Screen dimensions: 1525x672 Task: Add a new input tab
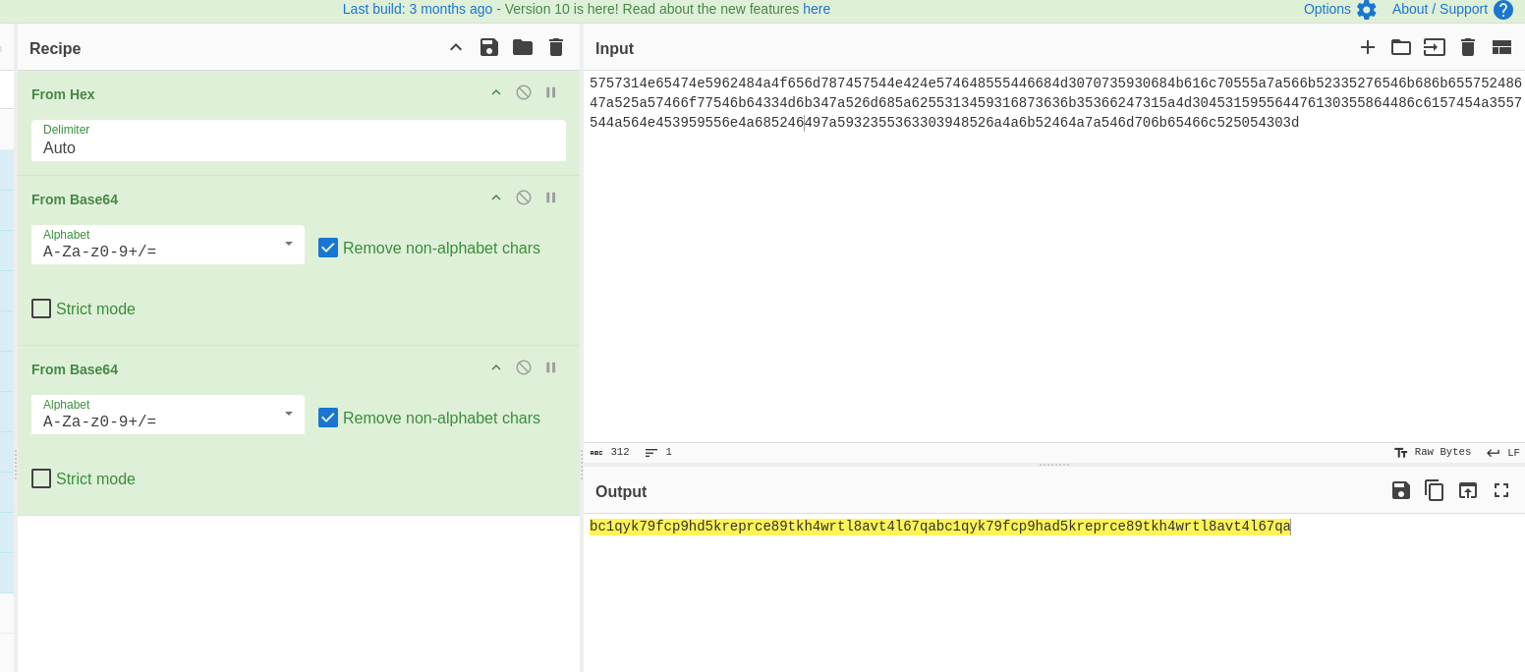point(1367,47)
